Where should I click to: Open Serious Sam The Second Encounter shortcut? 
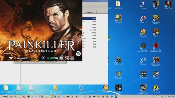pos(156,48)
